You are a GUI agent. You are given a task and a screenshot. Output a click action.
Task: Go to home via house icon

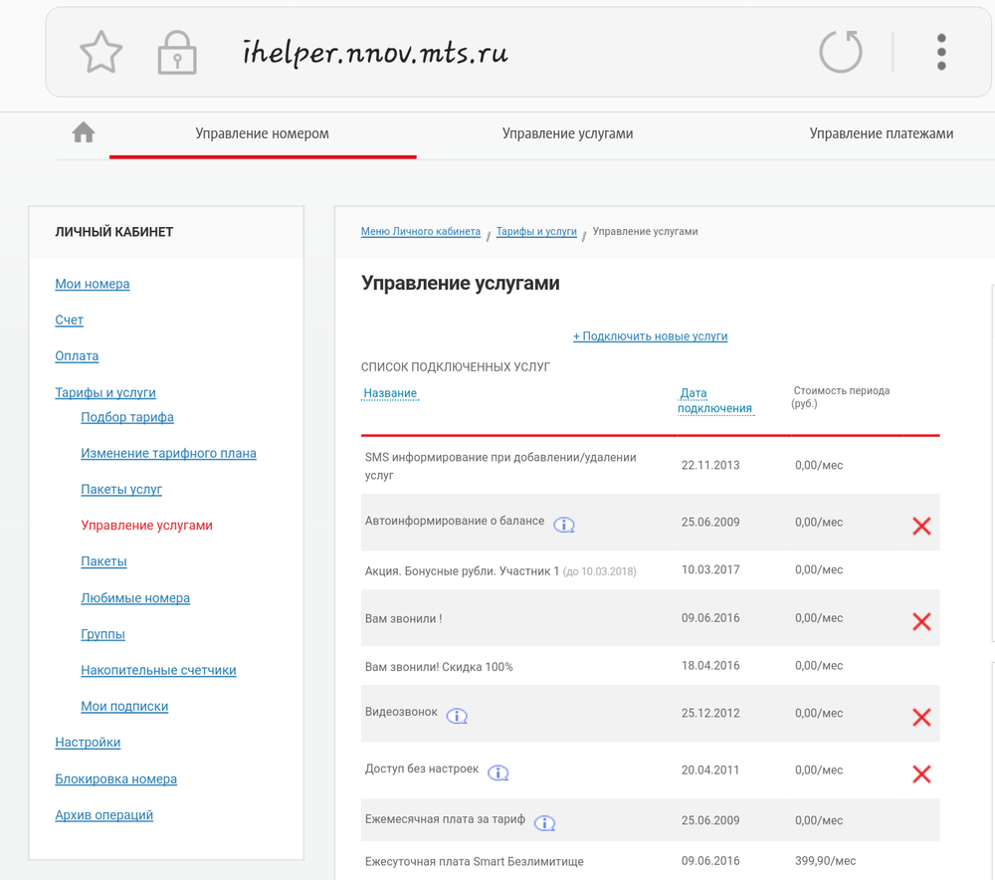(x=84, y=133)
